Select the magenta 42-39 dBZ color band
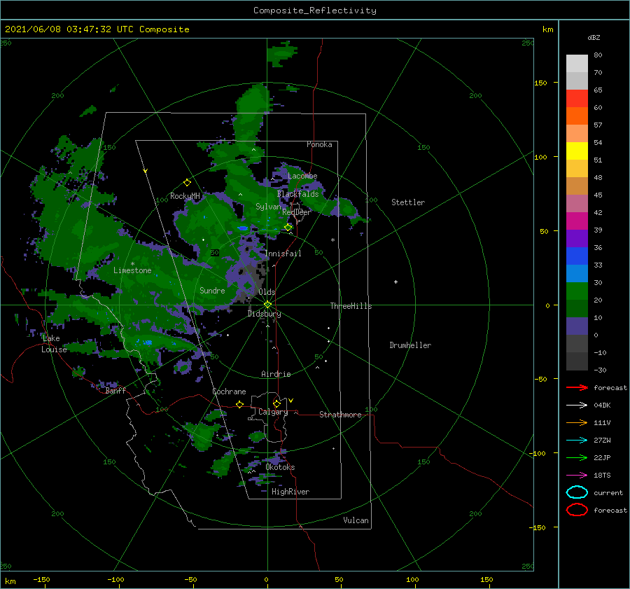 pyautogui.click(x=577, y=221)
